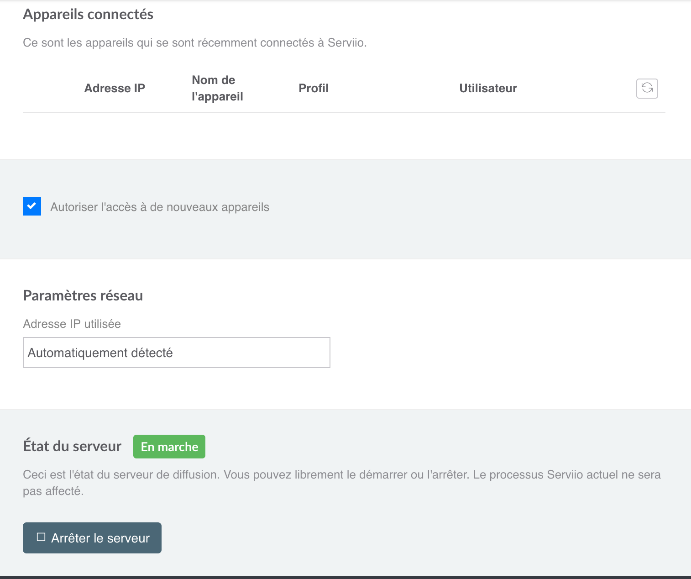691x579 pixels.
Task: Click the 'Adresse IP utilisée' field label
Action: 72,324
